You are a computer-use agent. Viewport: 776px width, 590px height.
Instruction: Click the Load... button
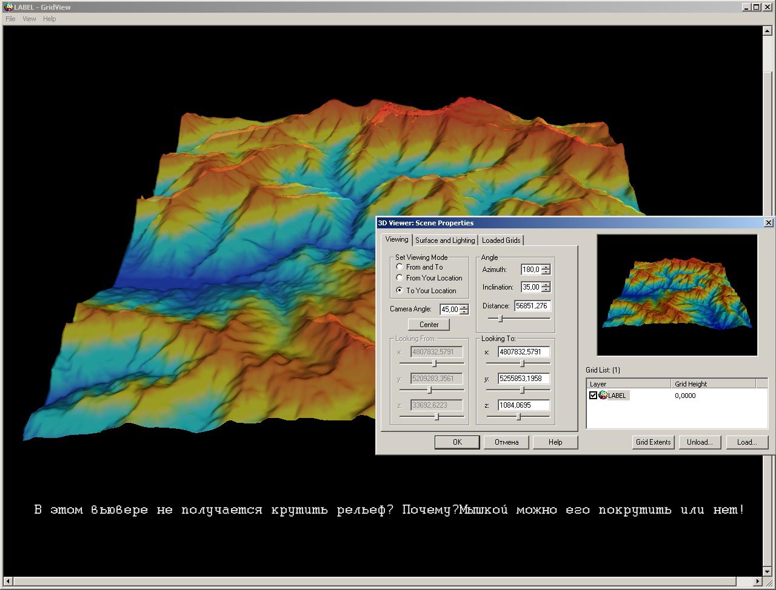746,442
